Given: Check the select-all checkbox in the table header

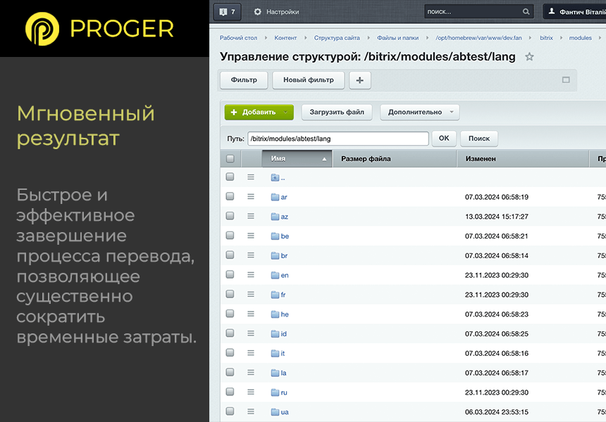Looking at the screenshot, I should [x=229, y=158].
